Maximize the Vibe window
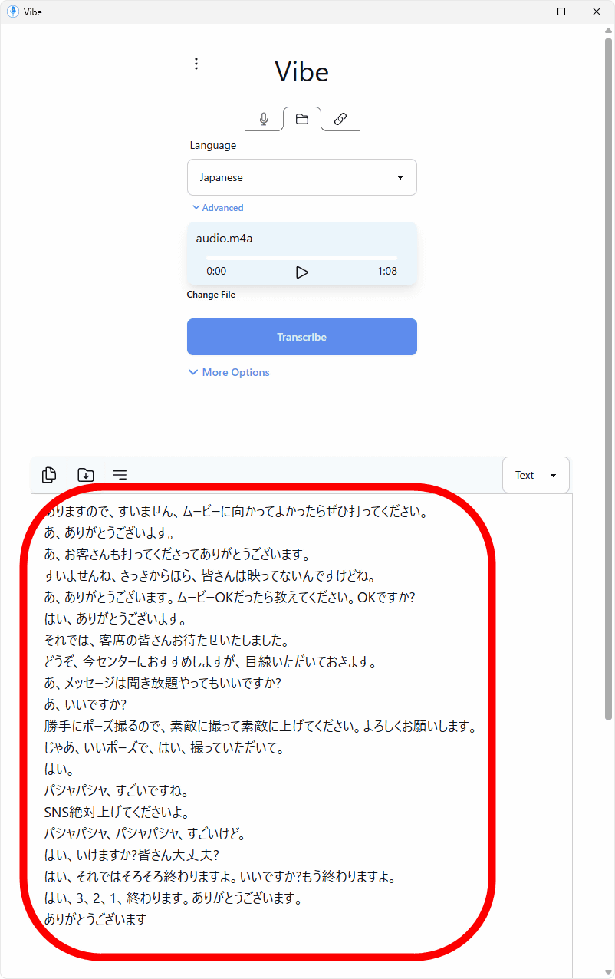 (x=561, y=12)
